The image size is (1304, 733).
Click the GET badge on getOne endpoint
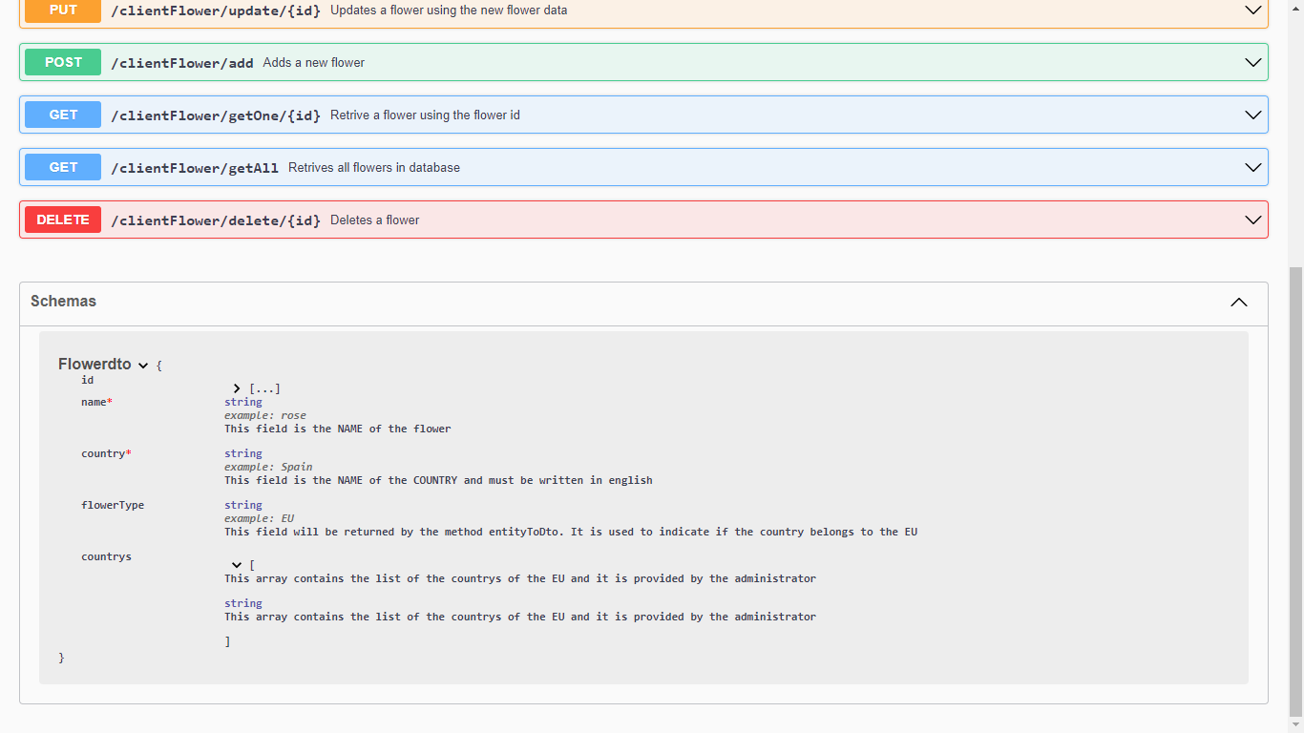coord(62,115)
